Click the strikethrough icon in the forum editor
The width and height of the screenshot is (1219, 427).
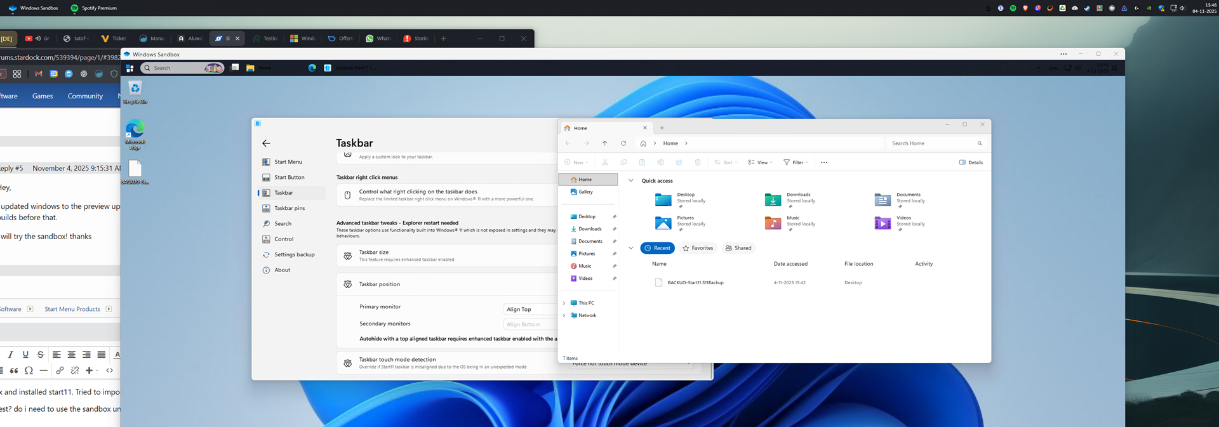click(41, 355)
